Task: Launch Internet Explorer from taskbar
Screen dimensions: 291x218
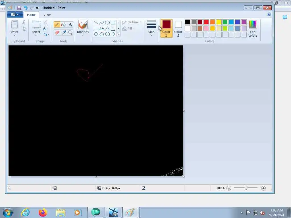Action: coord(25,212)
